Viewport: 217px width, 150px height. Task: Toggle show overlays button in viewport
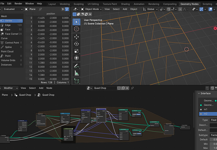click(210, 9)
